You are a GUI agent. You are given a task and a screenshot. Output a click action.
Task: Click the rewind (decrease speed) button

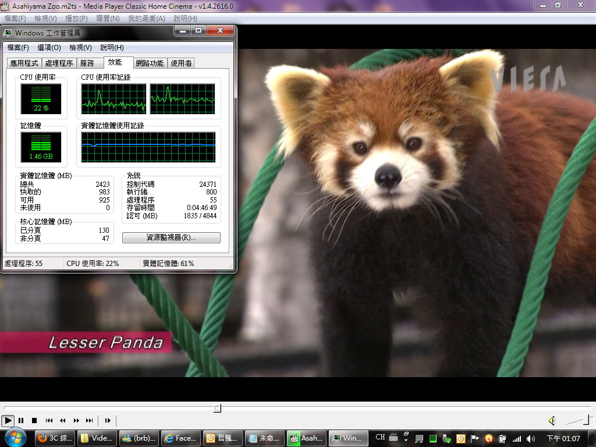point(63,420)
